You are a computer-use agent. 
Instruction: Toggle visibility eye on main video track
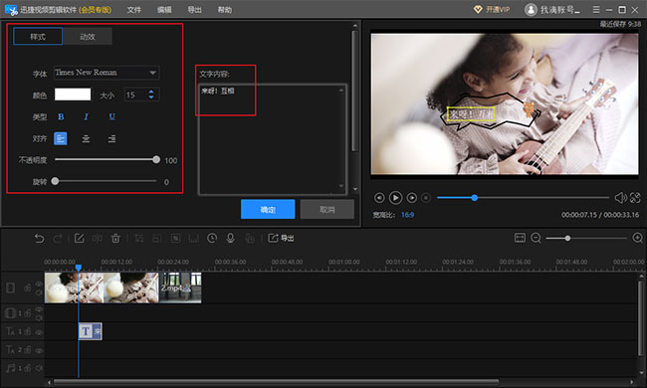[39, 284]
